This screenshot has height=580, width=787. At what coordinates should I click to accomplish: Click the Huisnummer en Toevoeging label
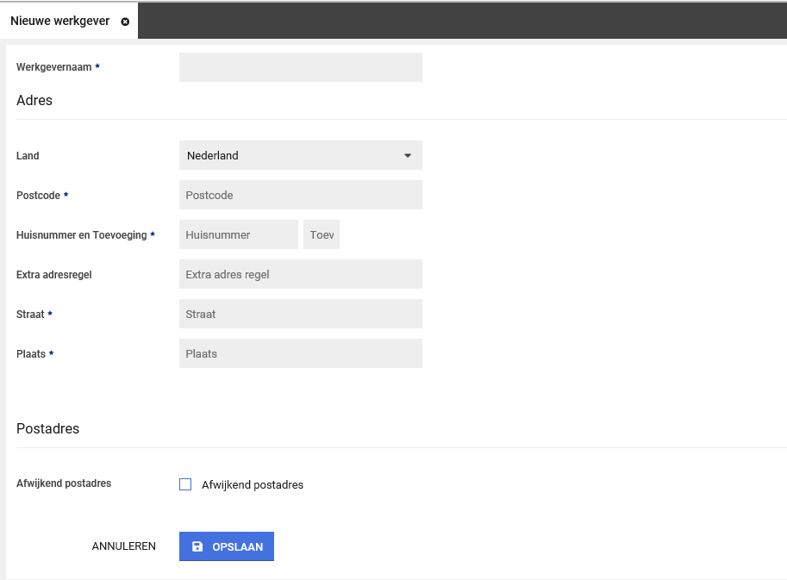click(x=82, y=234)
